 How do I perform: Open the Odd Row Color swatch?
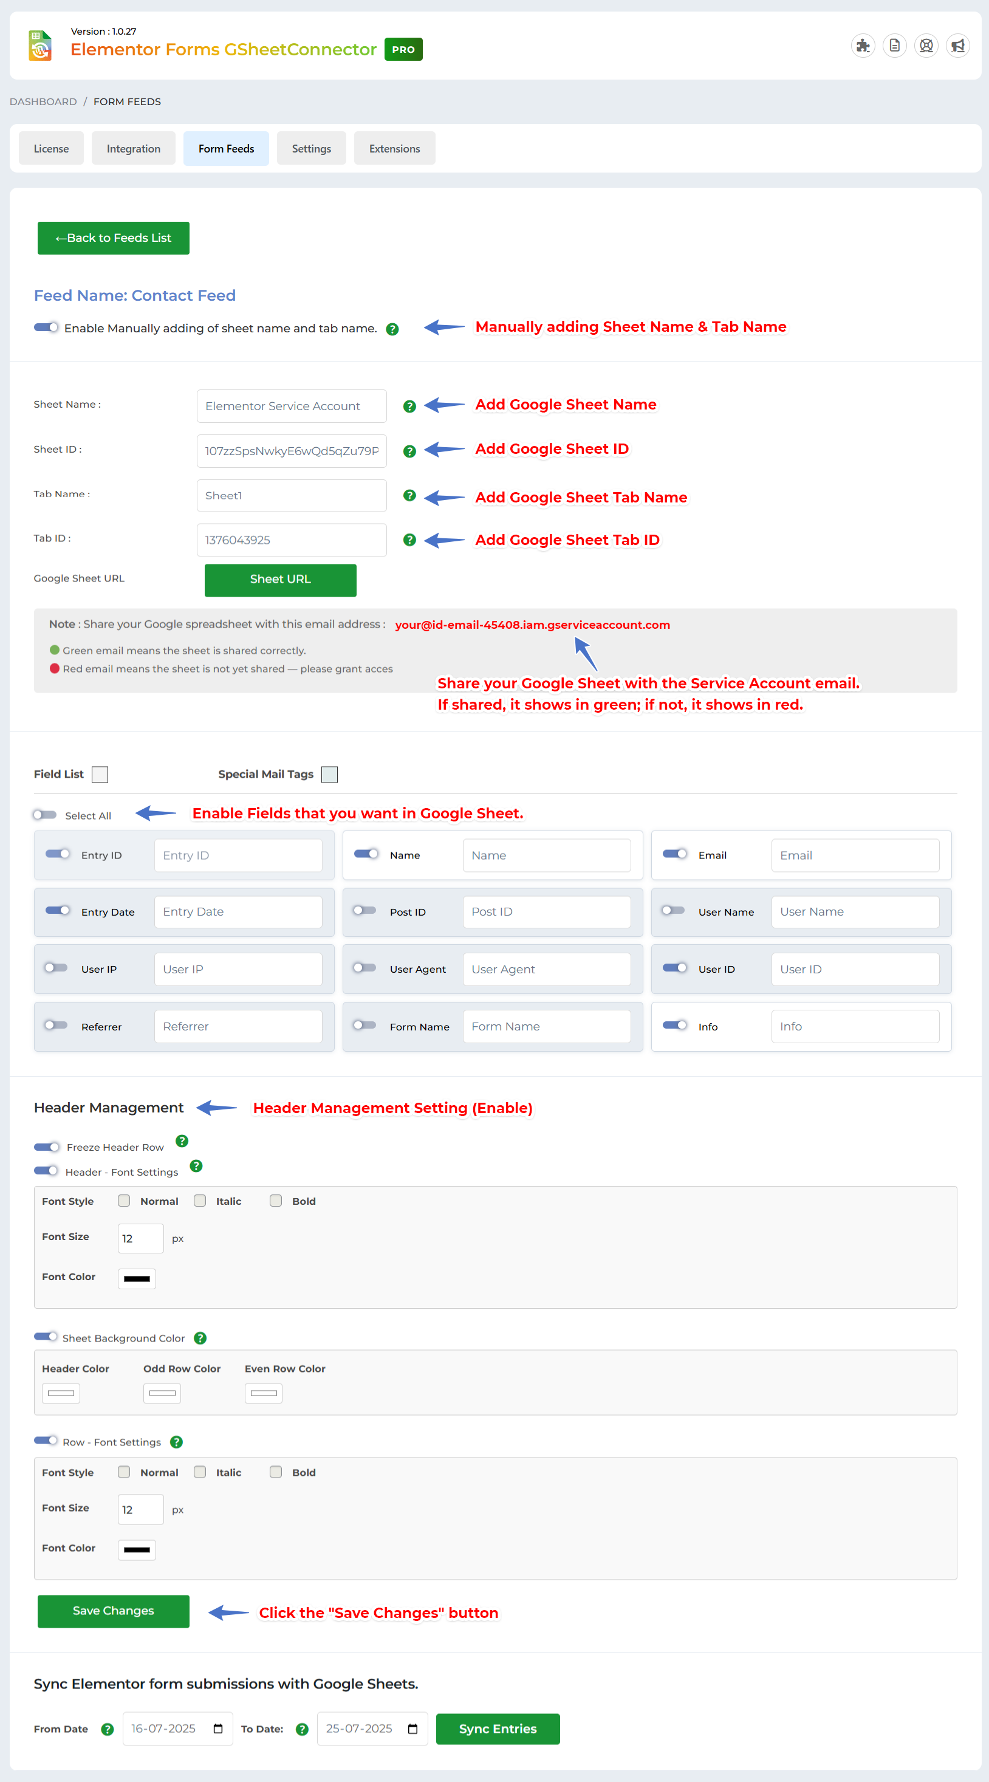[163, 1393]
